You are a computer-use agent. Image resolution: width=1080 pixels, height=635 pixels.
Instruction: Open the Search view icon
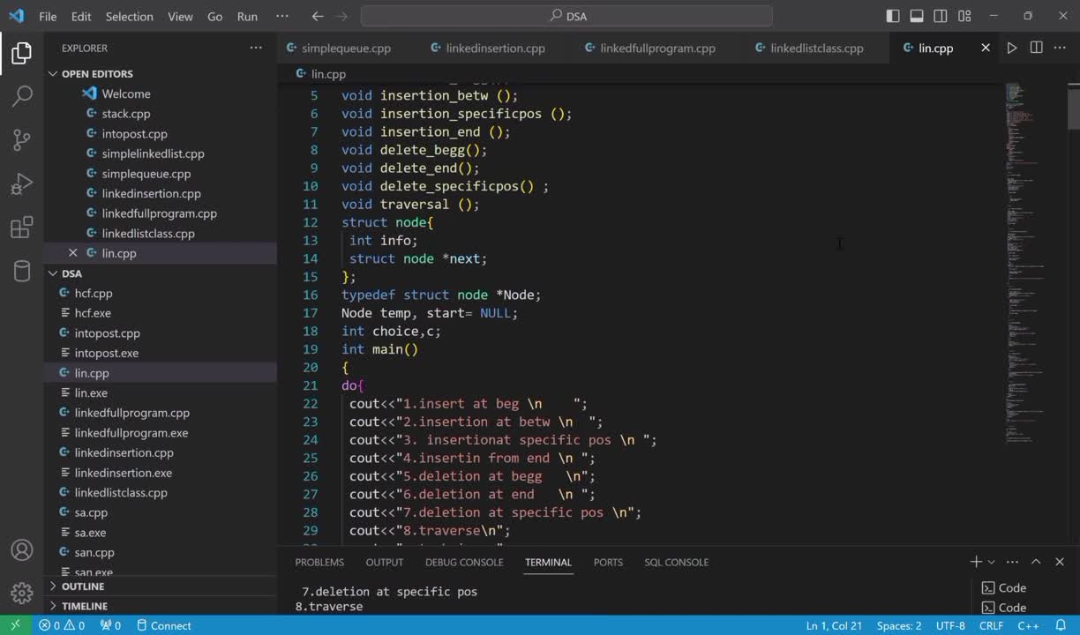tap(22, 96)
